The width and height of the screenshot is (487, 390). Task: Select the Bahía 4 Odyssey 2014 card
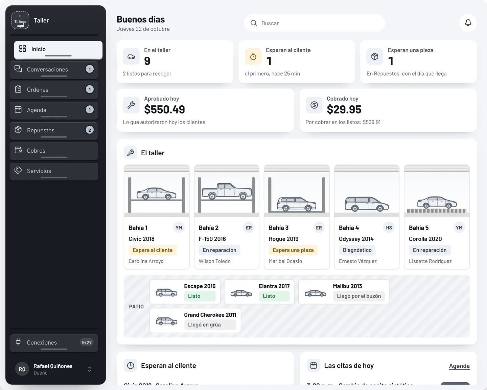click(x=367, y=217)
